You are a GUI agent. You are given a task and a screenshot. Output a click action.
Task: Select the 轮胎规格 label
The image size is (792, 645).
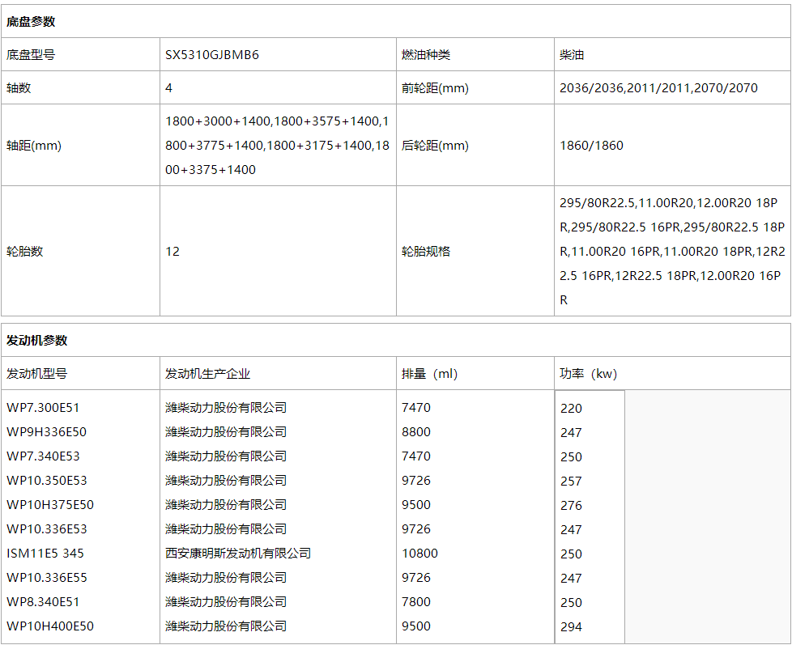pyautogui.click(x=426, y=252)
